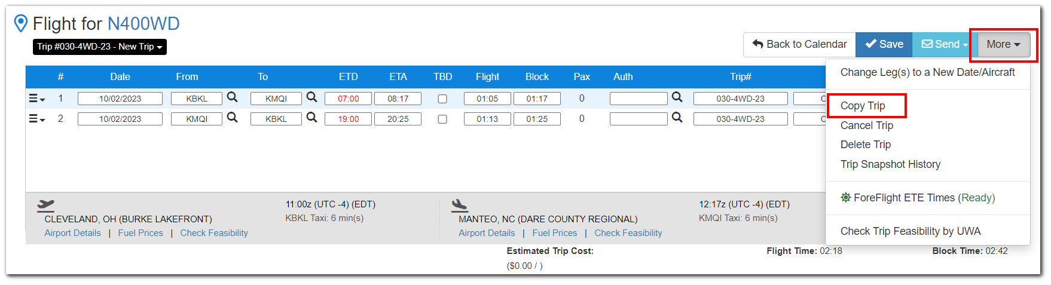Check the TBD box for leg 2

442,119
